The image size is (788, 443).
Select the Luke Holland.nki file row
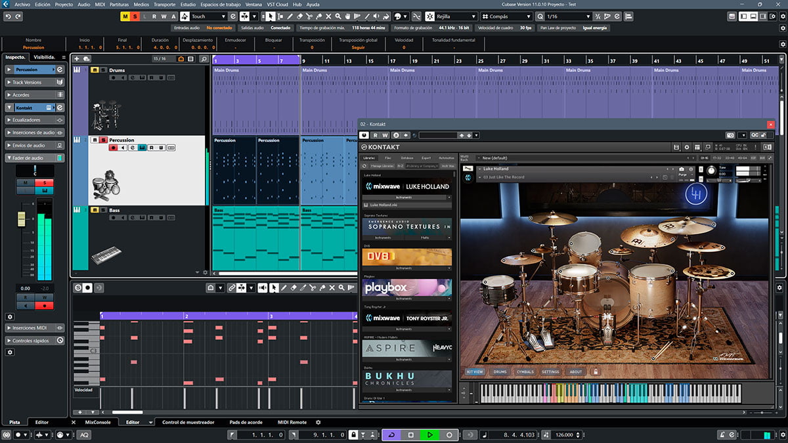[407, 205]
